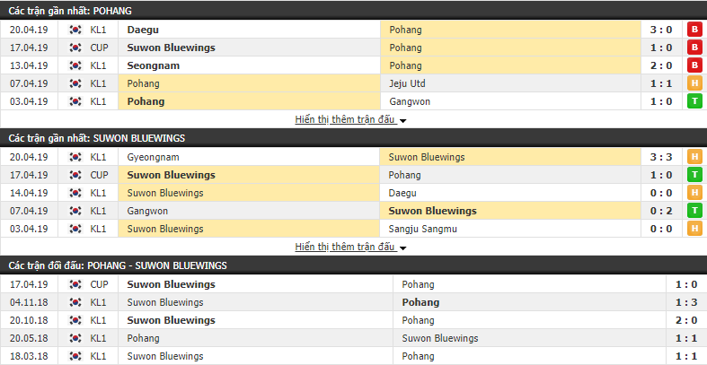Click KL1 label in Gangwon 07.04.19 Suwon row
The height and width of the screenshot is (365, 707).
pos(98,211)
